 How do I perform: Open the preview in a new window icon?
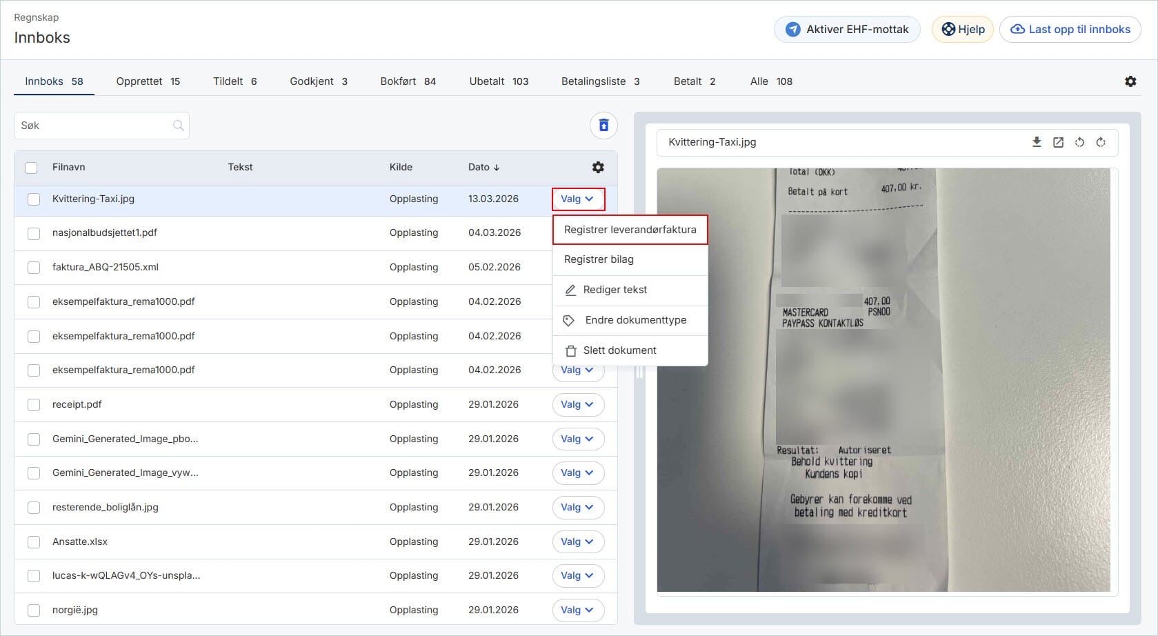(1058, 142)
